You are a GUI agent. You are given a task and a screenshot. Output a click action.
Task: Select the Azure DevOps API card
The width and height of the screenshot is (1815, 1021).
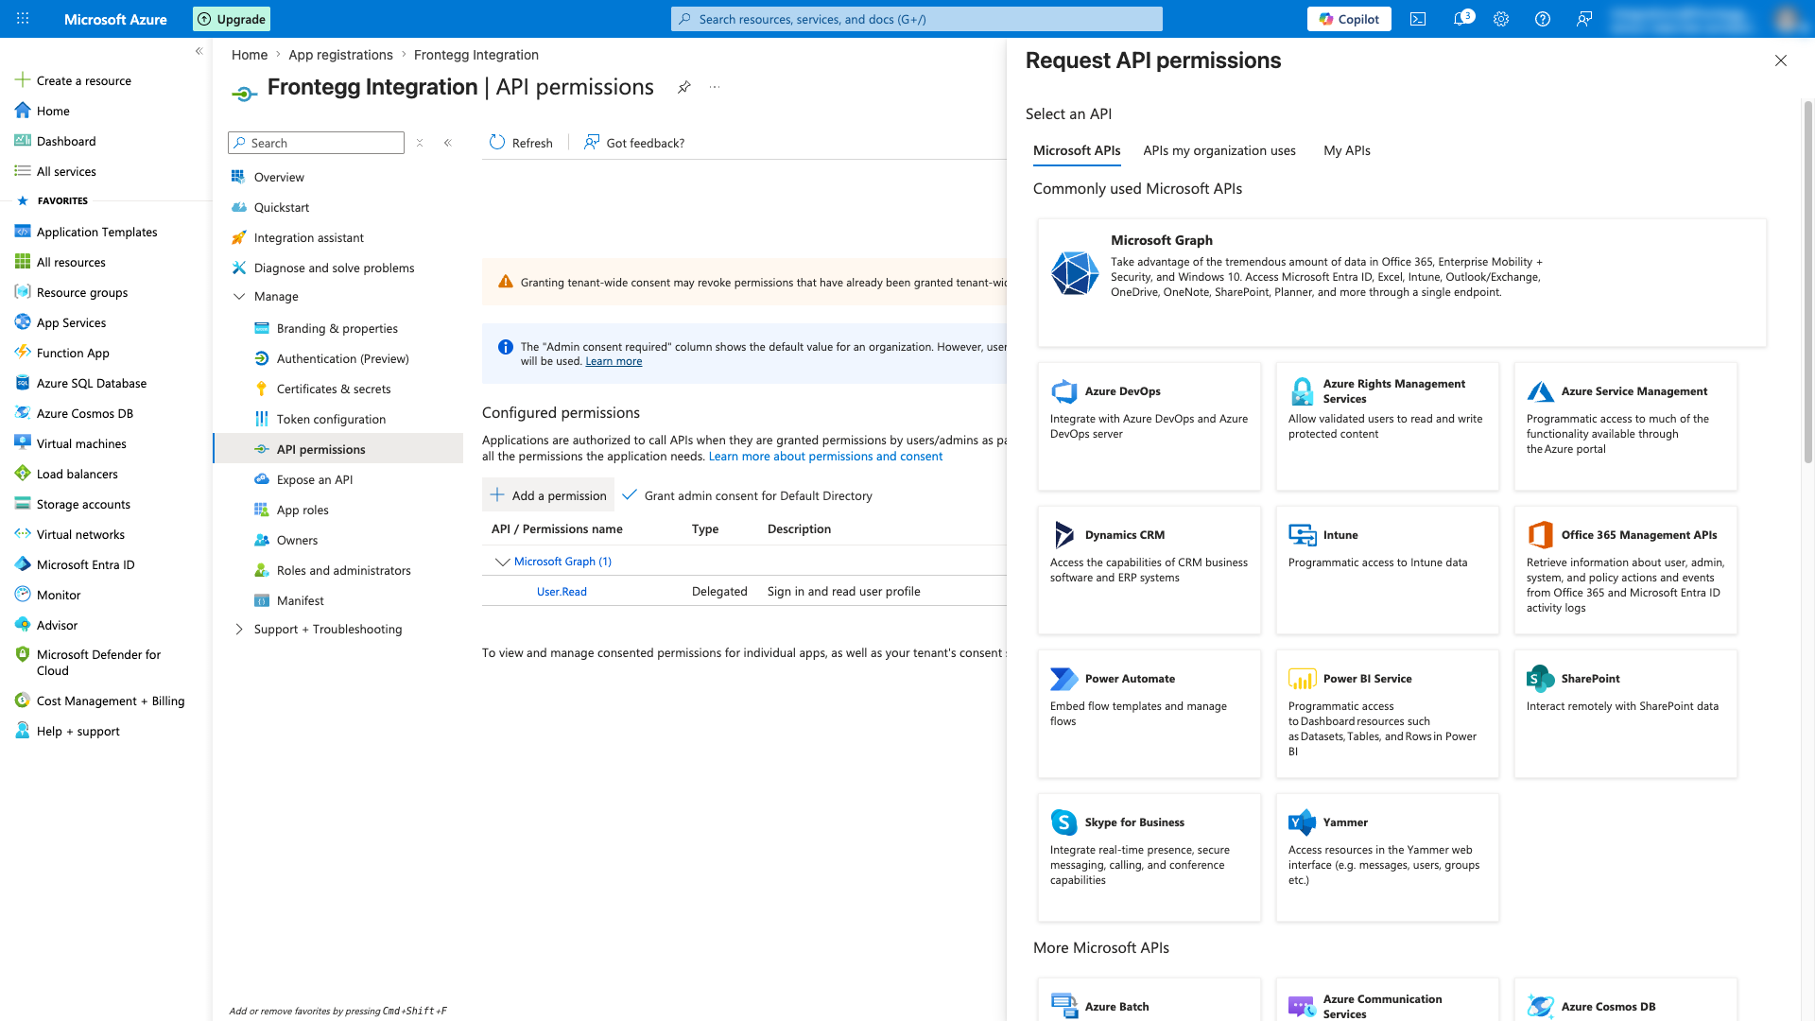(x=1149, y=426)
